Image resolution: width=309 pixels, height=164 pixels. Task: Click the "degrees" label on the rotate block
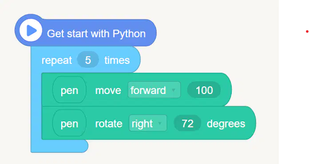(226, 124)
